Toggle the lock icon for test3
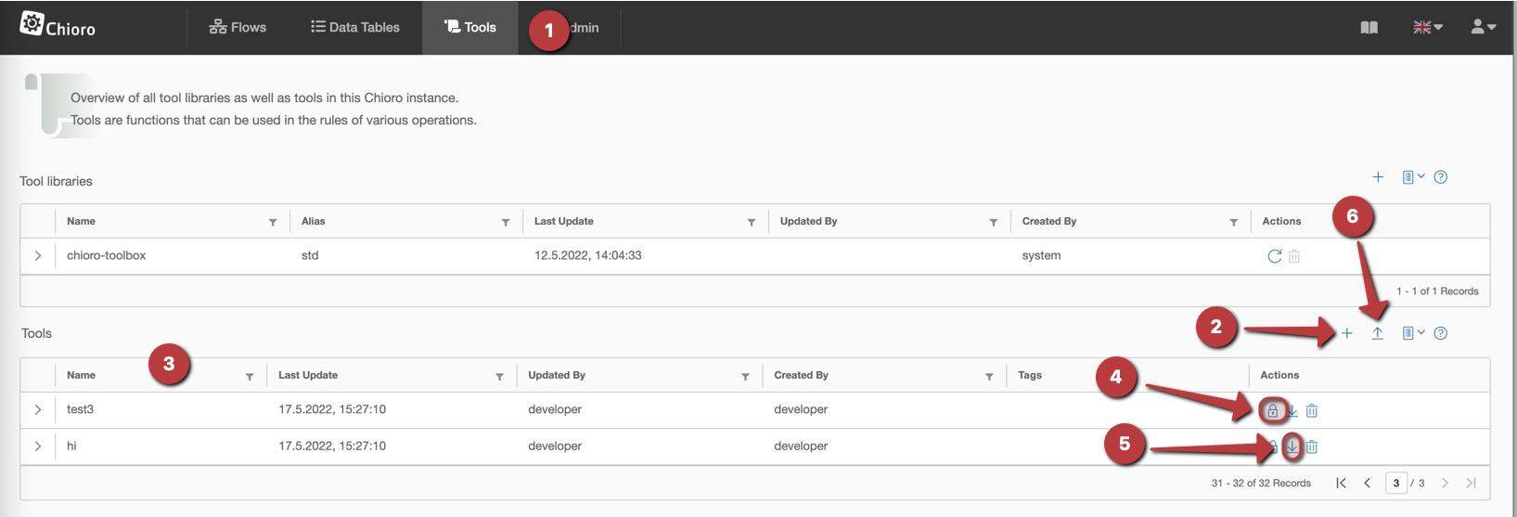The image size is (1517, 517). (x=1272, y=410)
